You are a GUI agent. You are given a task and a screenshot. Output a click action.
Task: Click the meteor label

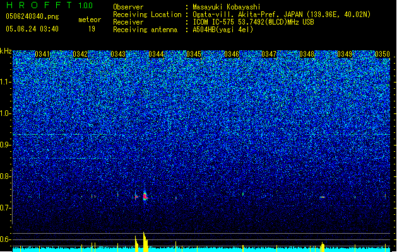coord(90,20)
